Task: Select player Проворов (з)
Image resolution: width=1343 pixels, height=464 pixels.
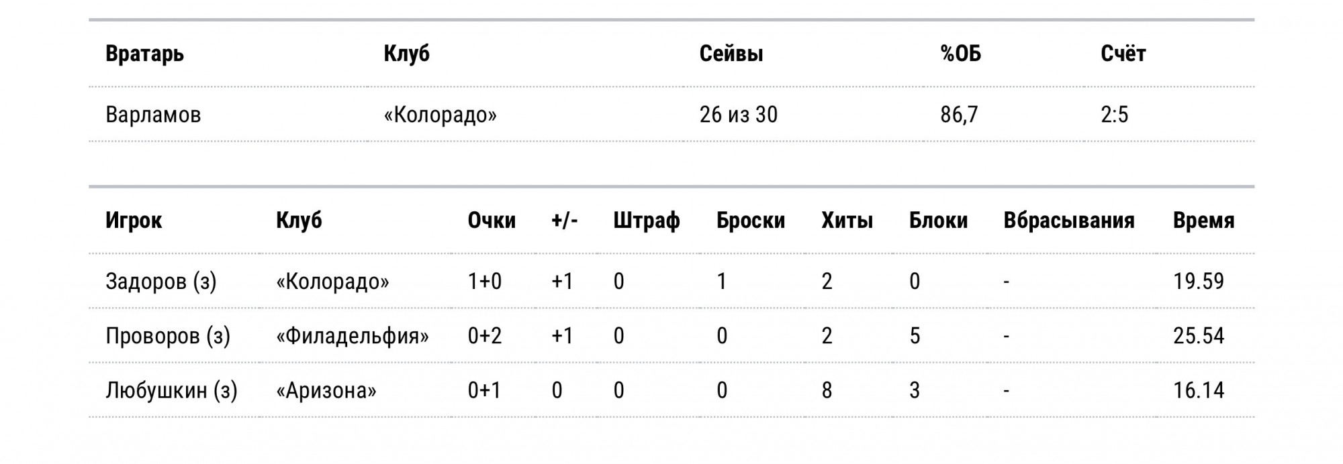Action: tap(168, 336)
